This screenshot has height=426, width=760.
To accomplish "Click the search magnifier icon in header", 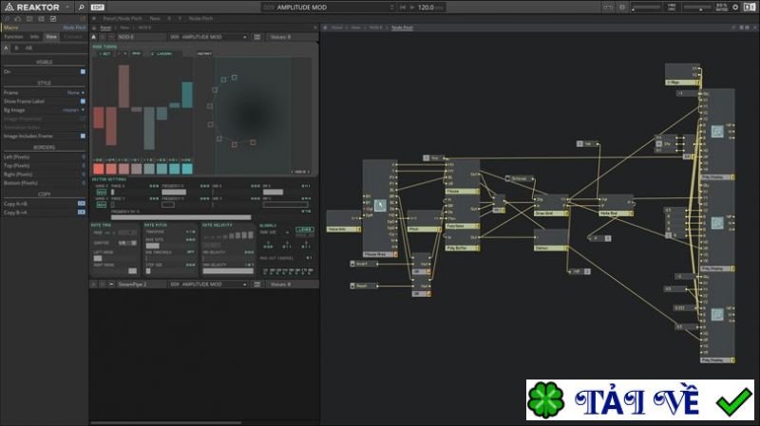I will point(81,7).
